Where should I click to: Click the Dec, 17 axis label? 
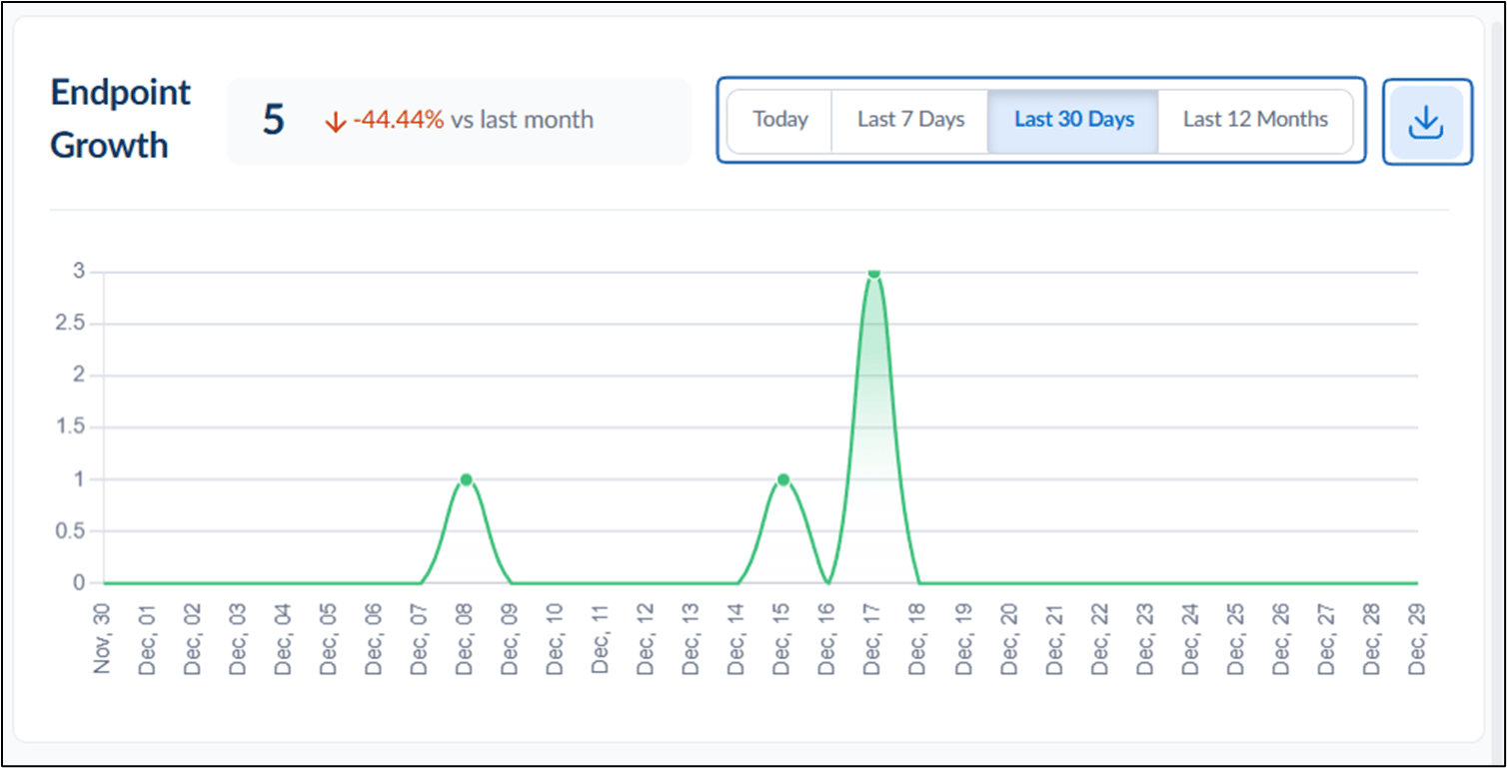[x=873, y=637]
